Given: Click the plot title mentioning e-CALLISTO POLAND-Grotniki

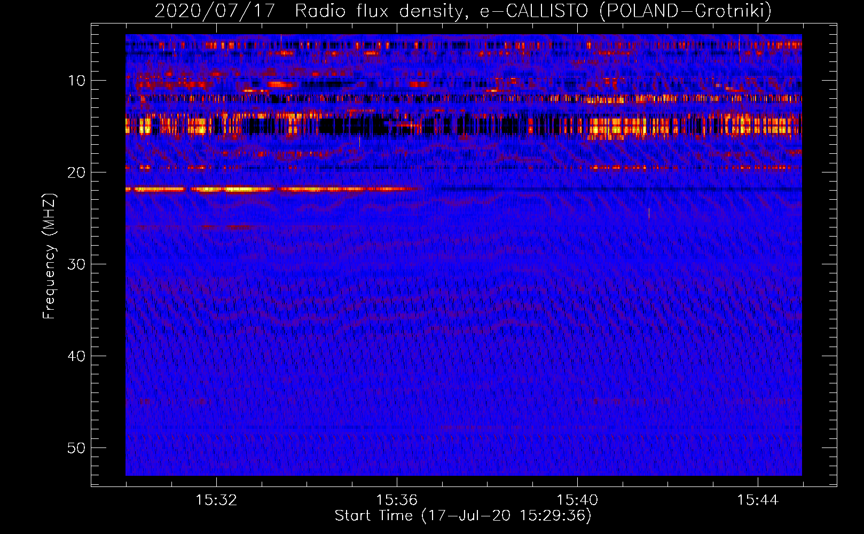Looking at the screenshot, I should tap(463, 11).
